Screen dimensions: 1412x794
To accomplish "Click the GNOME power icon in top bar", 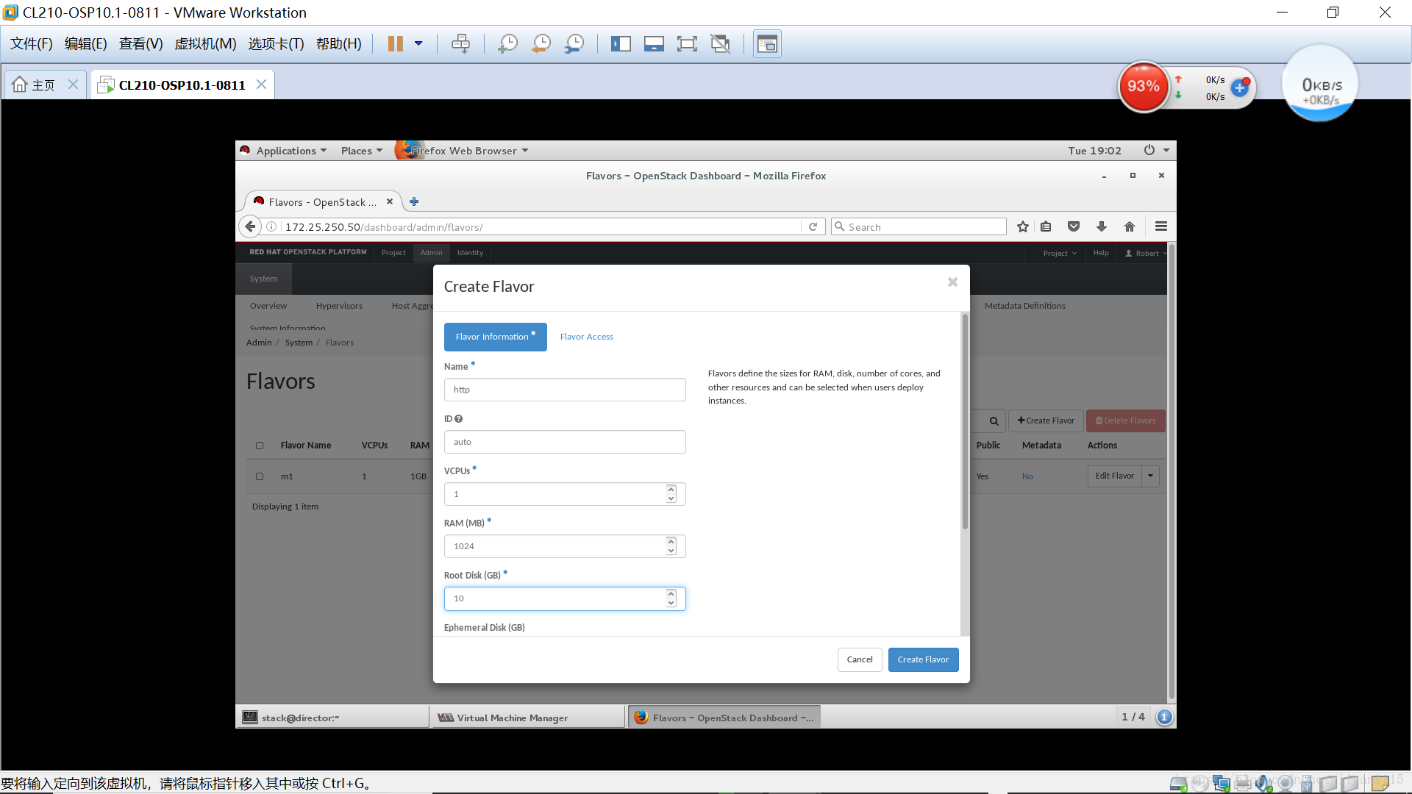I will (1149, 150).
